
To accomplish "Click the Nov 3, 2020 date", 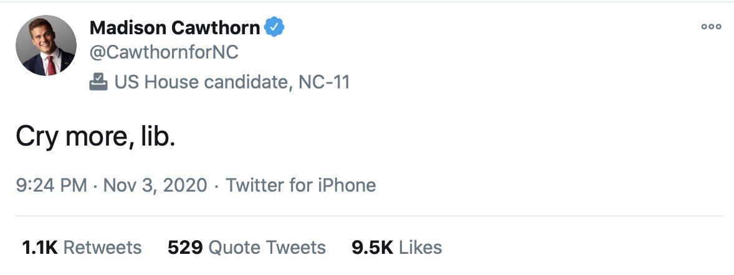I will [155, 185].
